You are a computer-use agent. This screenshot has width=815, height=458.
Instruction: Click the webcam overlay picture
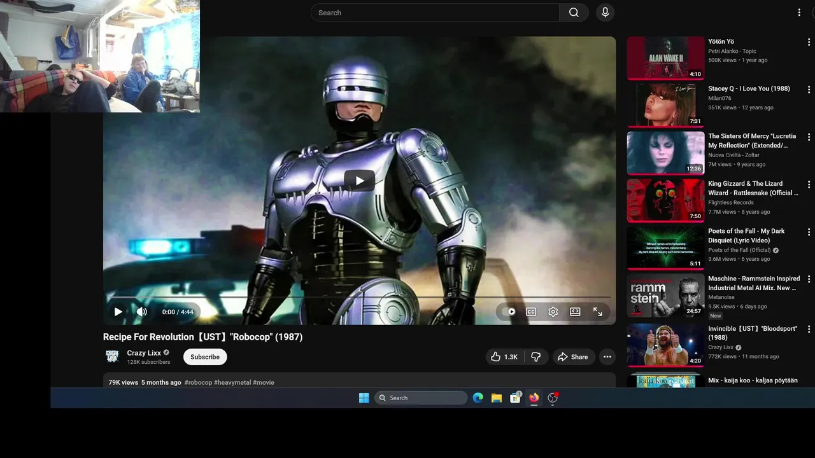pos(100,56)
